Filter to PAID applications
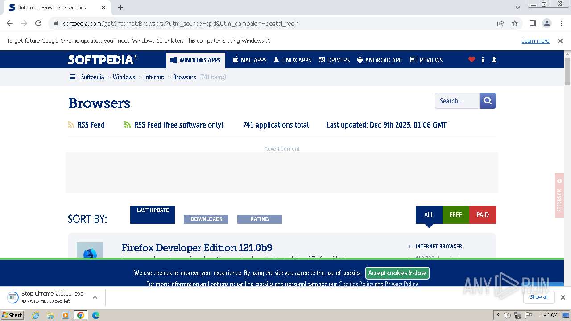 click(483, 214)
